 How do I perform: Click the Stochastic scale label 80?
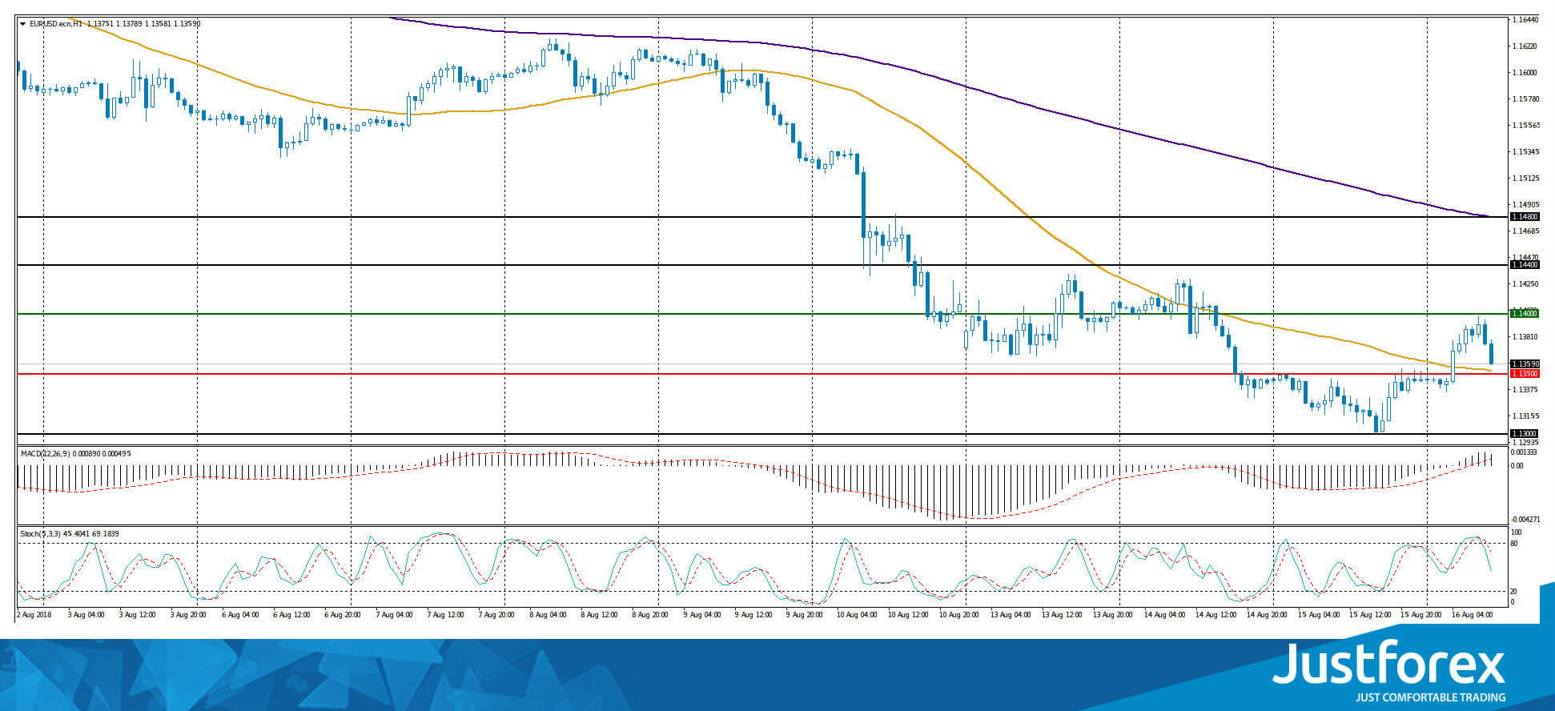[x=1514, y=544]
